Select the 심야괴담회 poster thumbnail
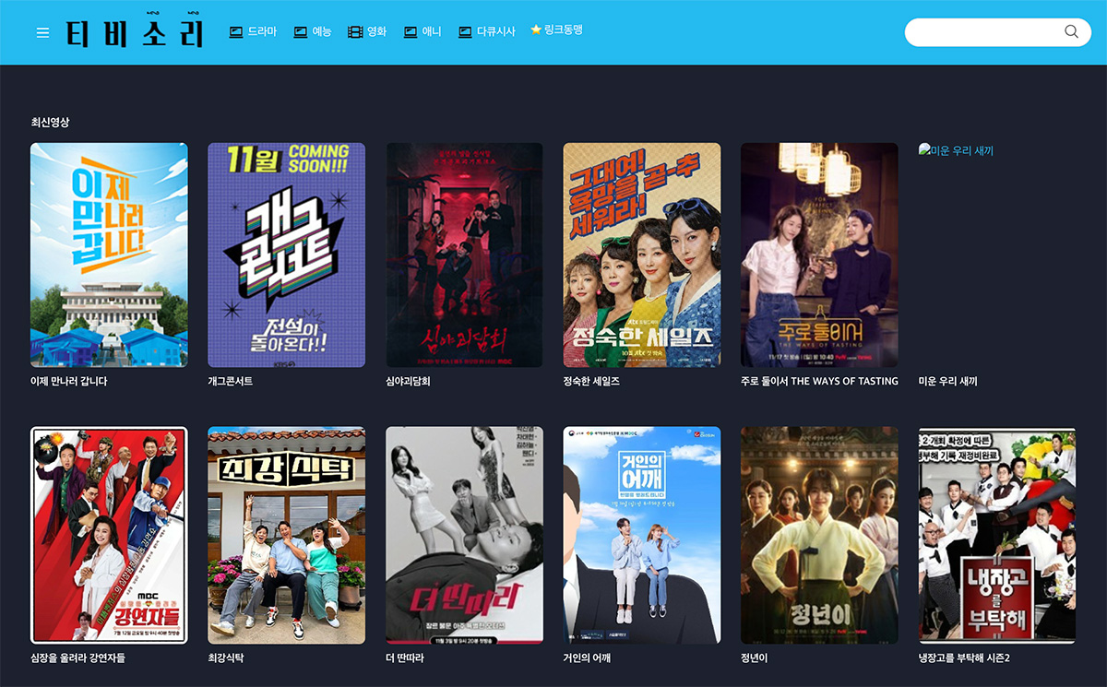The width and height of the screenshot is (1107, 687). pyautogui.click(x=464, y=255)
